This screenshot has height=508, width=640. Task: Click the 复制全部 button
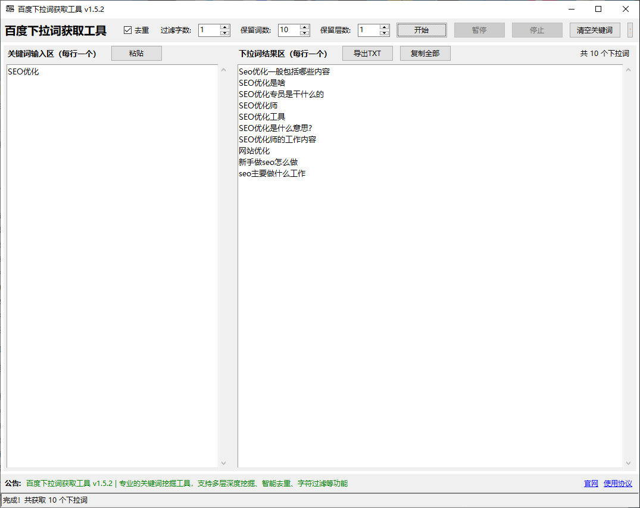click(x=425, y=54)
